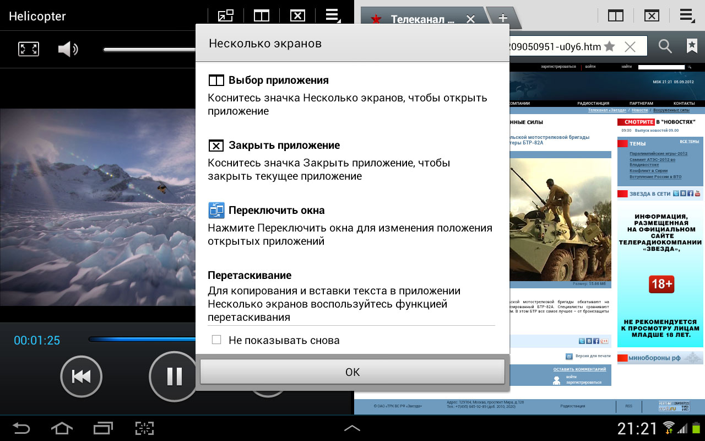Open the Android recent apps button
Image resolution: width=705 pixels, height=441 pixels.
coord(102,428)
